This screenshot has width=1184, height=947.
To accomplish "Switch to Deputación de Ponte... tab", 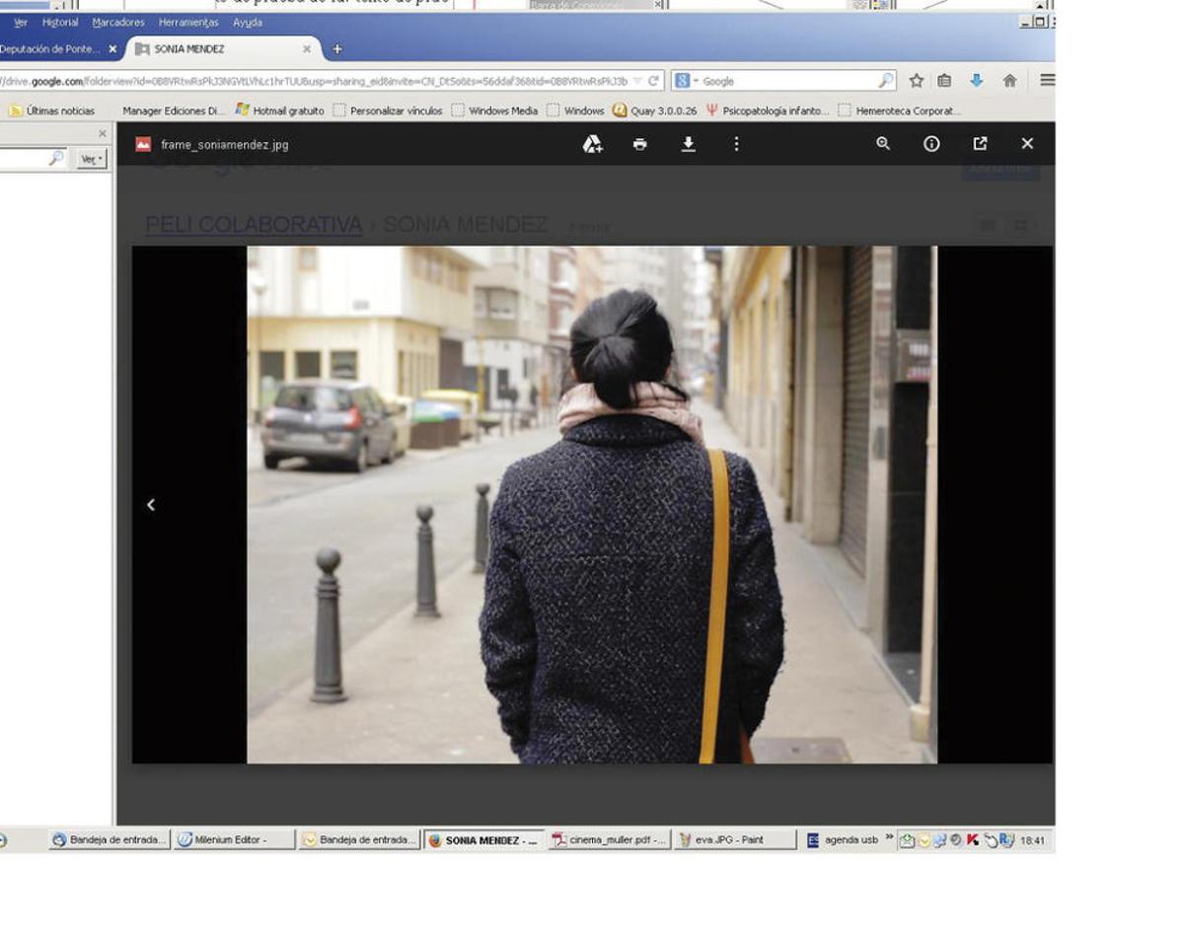I will (x=49, y=48).
